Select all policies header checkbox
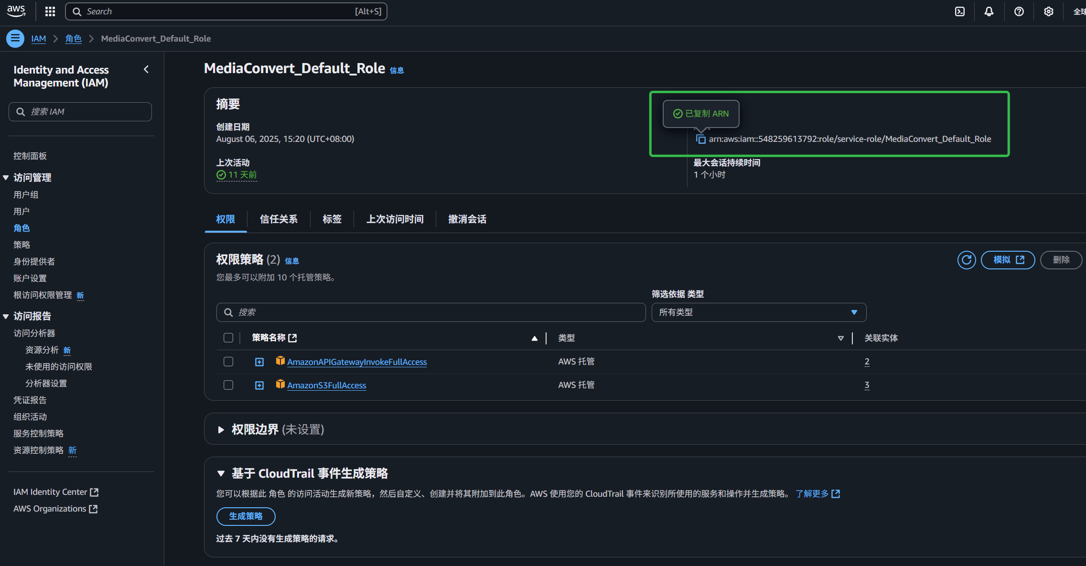This screenshot has height=566, width=1086. [228, 338]
